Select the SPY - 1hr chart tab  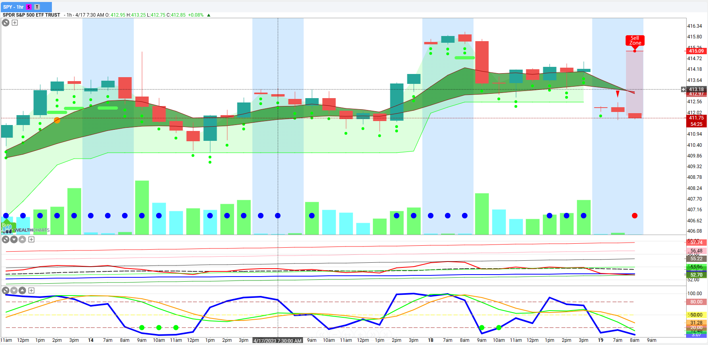26,7
